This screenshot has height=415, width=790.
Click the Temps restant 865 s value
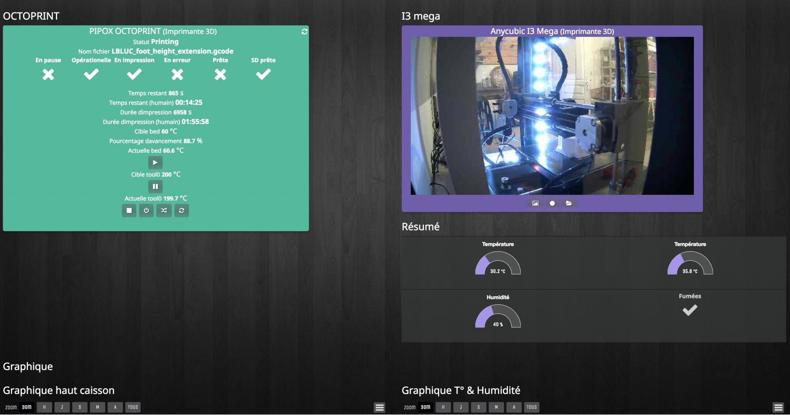tap(176, 93)
